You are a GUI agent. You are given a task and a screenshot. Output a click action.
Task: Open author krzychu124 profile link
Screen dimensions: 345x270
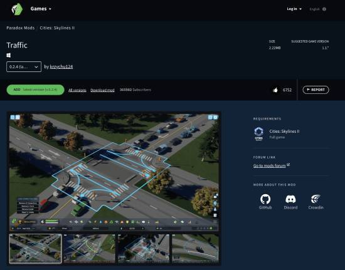(x=61, y=67)
